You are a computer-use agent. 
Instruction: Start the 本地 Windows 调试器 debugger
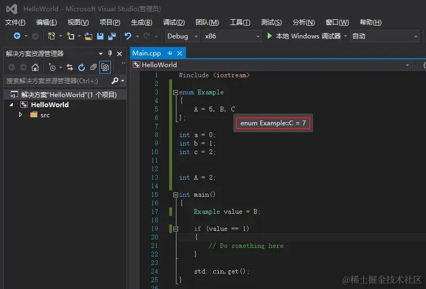coord(304,36)
